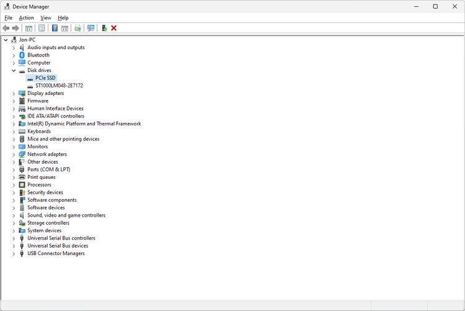Image resolution: width=465 pixels, height=311 pixels.
Task: Select the PCIe SSD entry label
Action: (x=45, y=78)
